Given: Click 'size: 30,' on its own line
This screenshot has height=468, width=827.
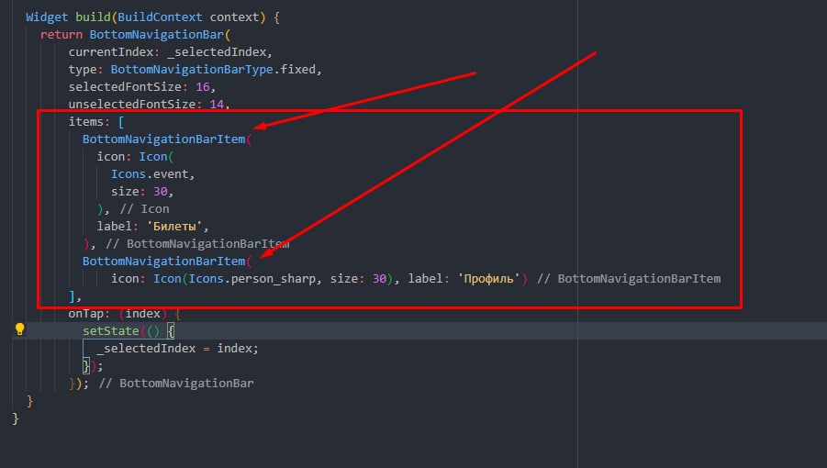Looking at the screenshot, I should tap(142, 191).
